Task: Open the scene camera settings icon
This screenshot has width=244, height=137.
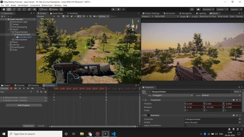Action: tap(95, 16)
